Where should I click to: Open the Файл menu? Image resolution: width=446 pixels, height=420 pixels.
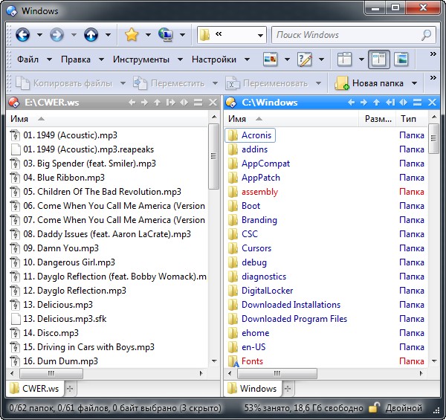click(x=28, y=59)
